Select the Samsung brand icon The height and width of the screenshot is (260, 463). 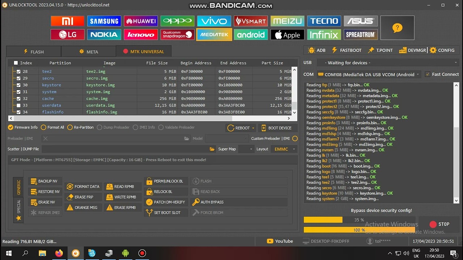click(x=104, y=21)
